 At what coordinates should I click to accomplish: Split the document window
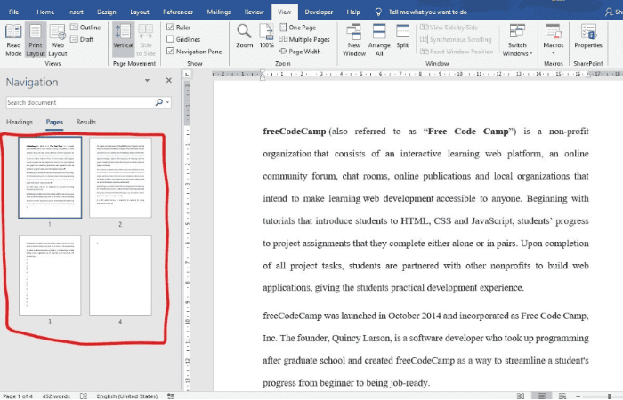(x=402, y=36)
